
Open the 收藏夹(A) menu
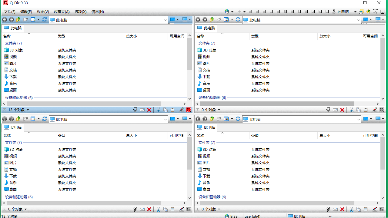point(62,12)
